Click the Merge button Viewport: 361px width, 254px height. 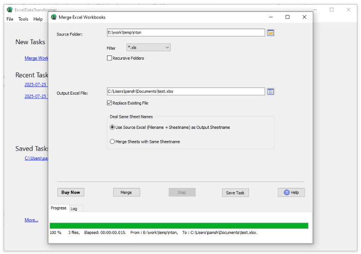(127, 193)
